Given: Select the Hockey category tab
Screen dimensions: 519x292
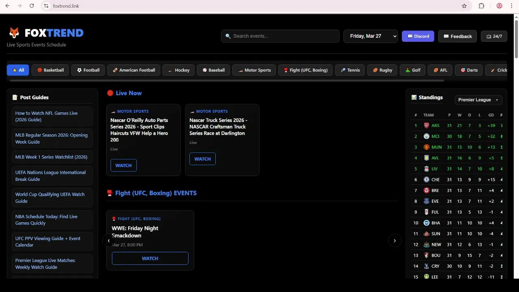Looking at the screenshot, I should pyautogui.click(x=179, y=70).
